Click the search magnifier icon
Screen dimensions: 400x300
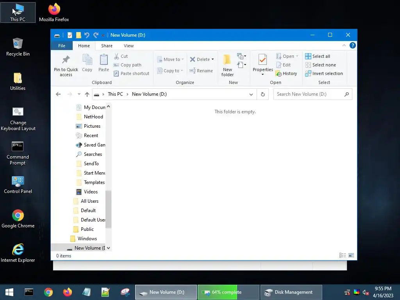point(346,94)
